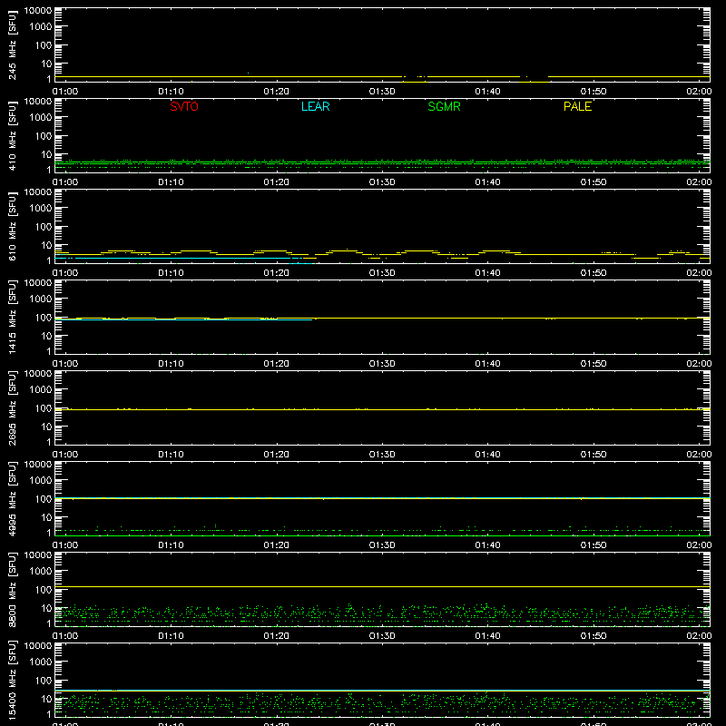This screenshot has width=726, height=726.
Task: Click 01:10 tick under the 245 MHz panel
Action: [x=171, y=92]
